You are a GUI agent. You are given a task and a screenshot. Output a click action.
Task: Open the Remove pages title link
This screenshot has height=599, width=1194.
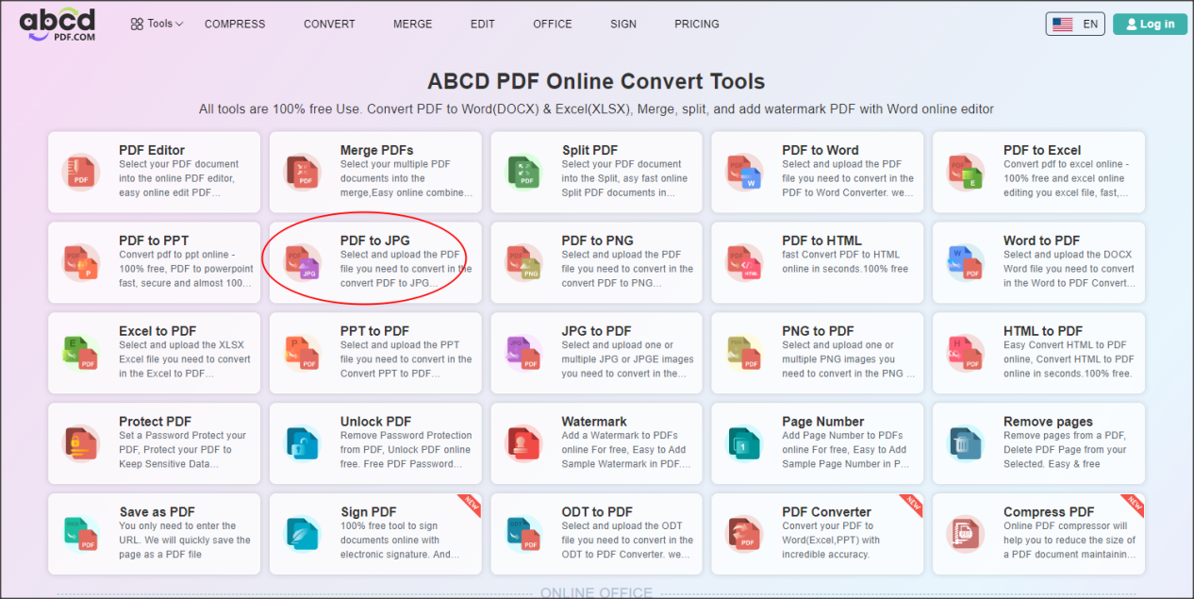[1049, 422]
